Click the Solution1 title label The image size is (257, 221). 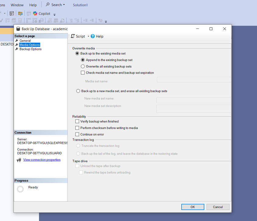tap(80, 5)
